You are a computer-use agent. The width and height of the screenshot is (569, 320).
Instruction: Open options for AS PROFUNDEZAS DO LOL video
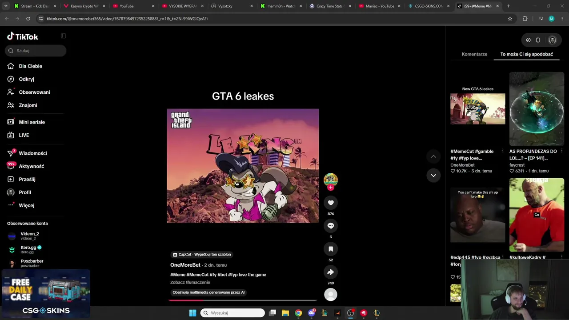[x=562, y=151]
